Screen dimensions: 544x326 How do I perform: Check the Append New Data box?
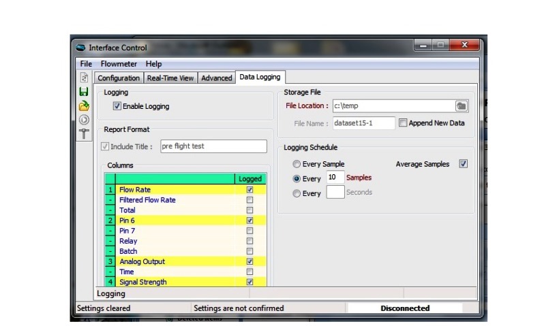coord(403,123)
